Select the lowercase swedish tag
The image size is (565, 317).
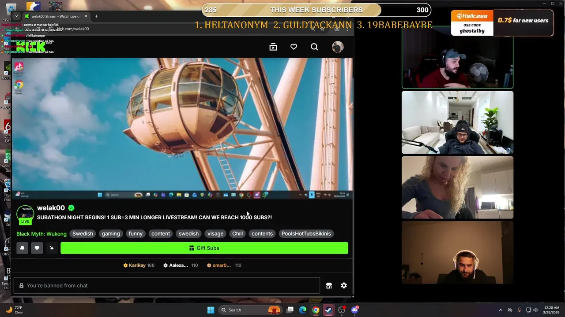point(188,234)
